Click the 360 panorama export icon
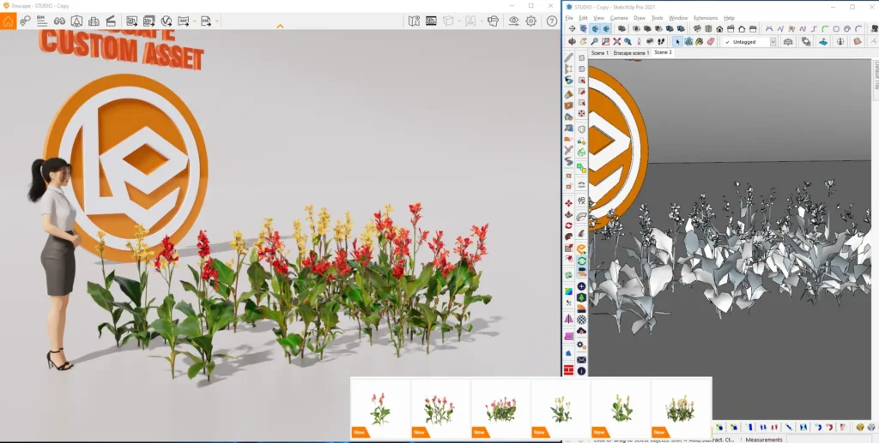This screenshot has width=879, height=443. pyautogui.click(x=184, y=21)
